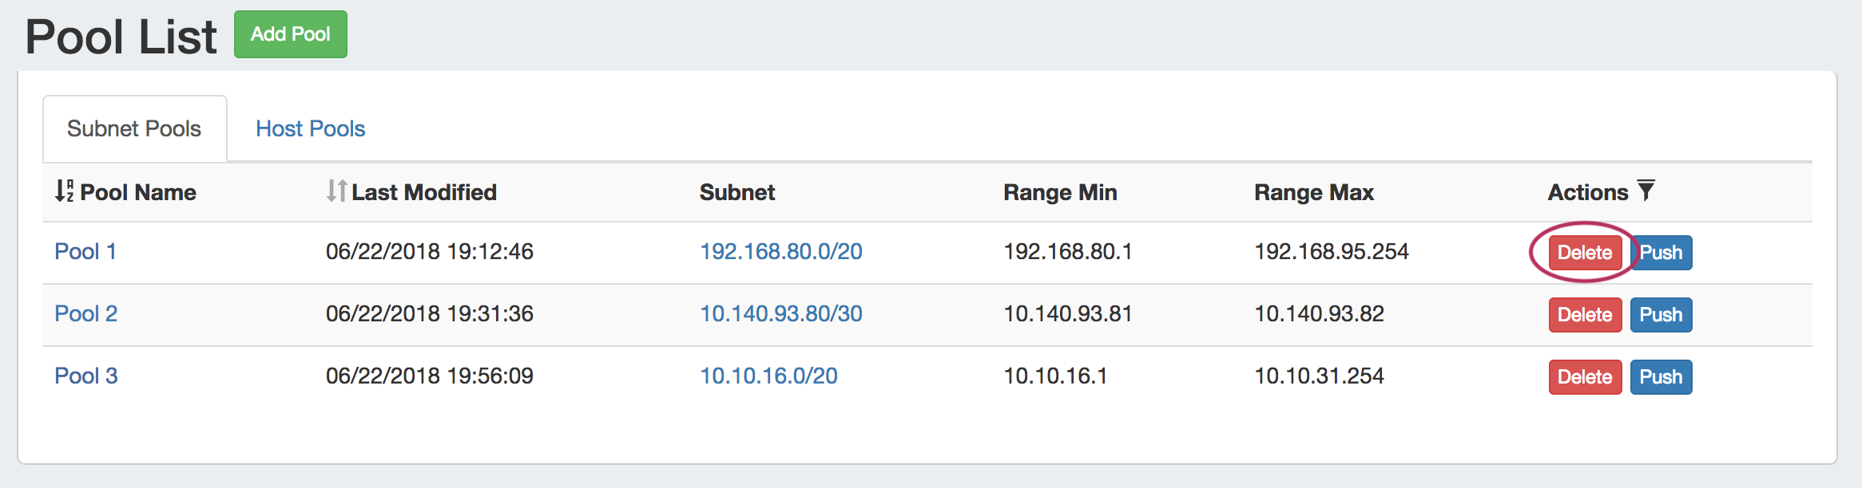Push Pool 2
This screenshot has height=488, width=1862.
[1661, 315]
